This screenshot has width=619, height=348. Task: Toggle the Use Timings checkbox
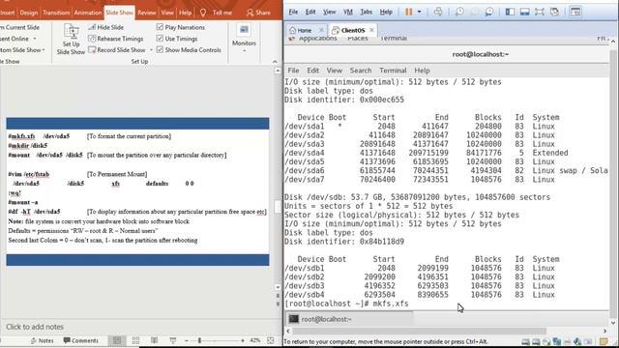(160, 39)
